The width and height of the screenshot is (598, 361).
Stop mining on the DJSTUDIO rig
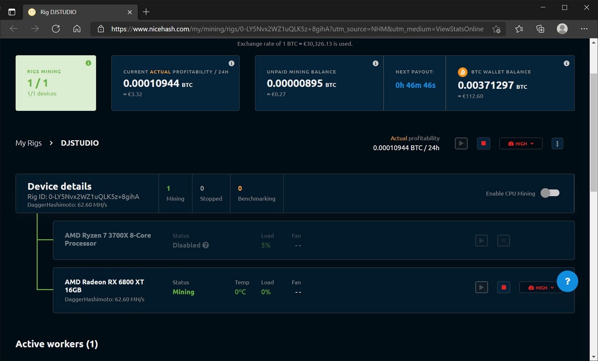point(484,143)
